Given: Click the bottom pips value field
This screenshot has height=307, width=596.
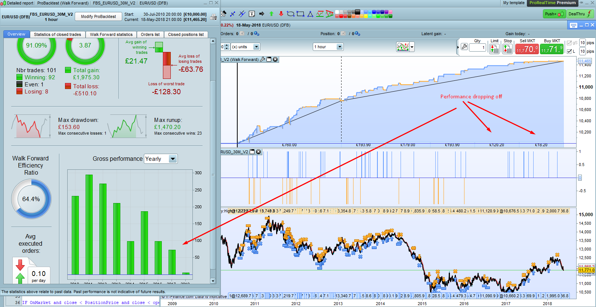Looking at the screenshot, I should [583, 51].
